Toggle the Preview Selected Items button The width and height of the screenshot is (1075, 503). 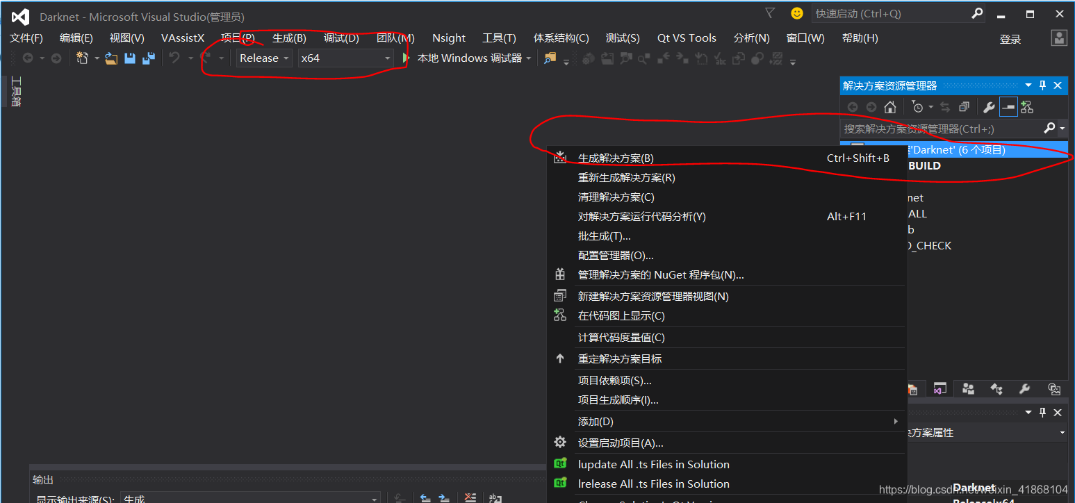(x=1008, y=107)
